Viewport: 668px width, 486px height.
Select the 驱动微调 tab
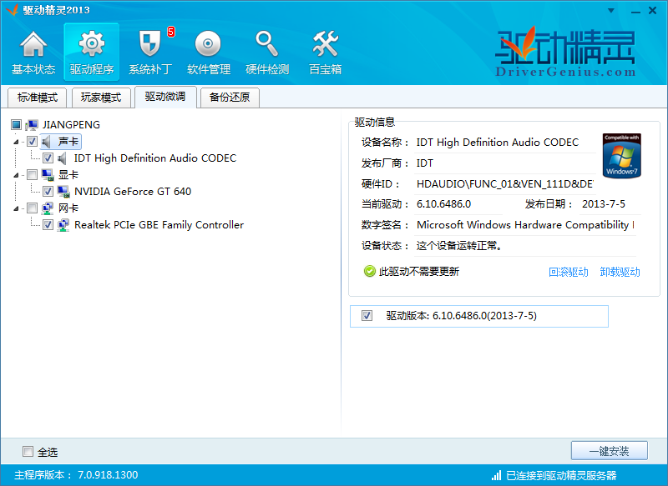165,97
